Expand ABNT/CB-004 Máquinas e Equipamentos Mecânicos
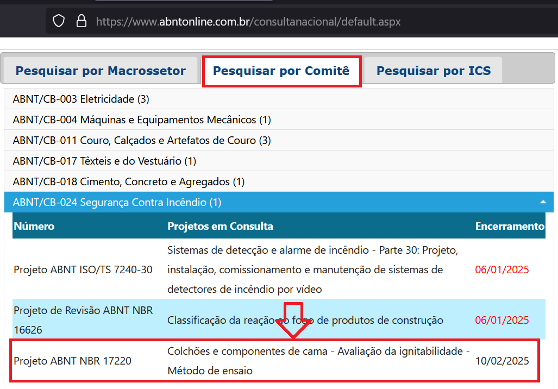558x389 pixels. (279, 120)
